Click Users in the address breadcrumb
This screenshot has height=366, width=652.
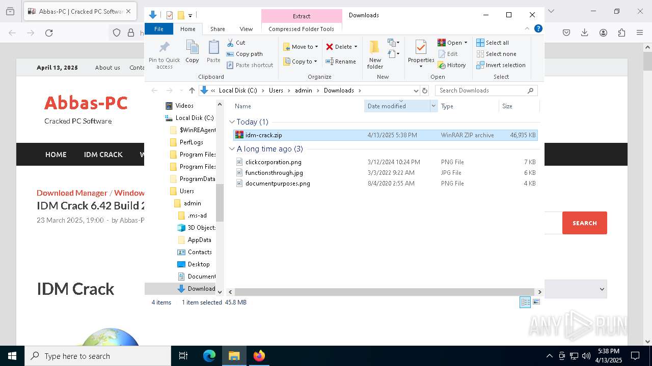tap(276, 90)
